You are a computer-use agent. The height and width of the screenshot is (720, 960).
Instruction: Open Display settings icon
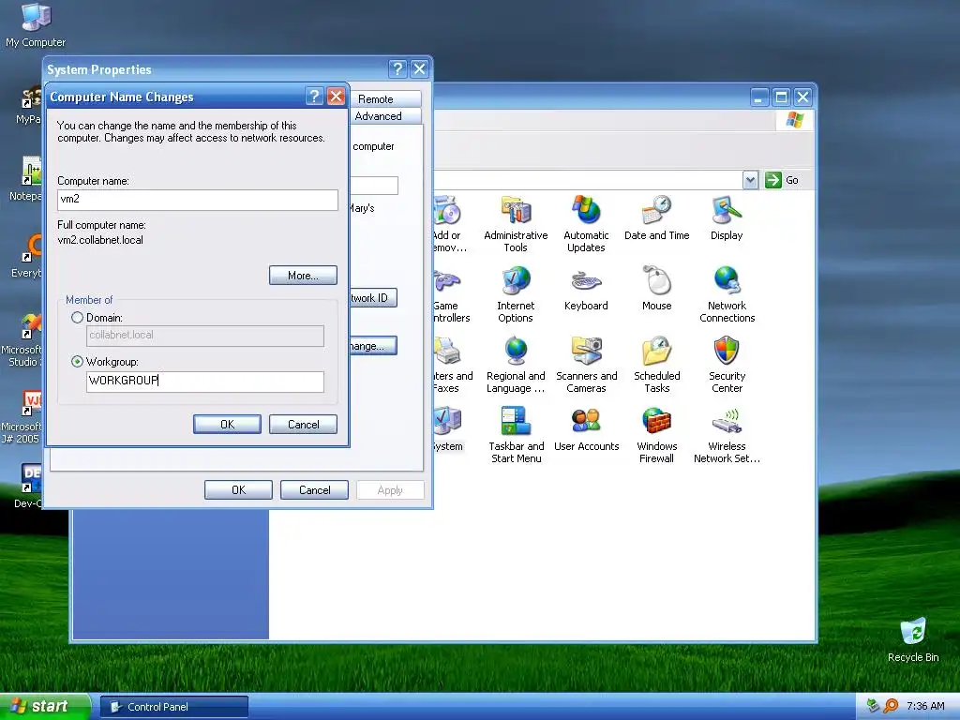pos(727,218)
